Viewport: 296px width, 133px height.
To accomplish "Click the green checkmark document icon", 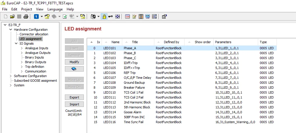I will 65,17.
